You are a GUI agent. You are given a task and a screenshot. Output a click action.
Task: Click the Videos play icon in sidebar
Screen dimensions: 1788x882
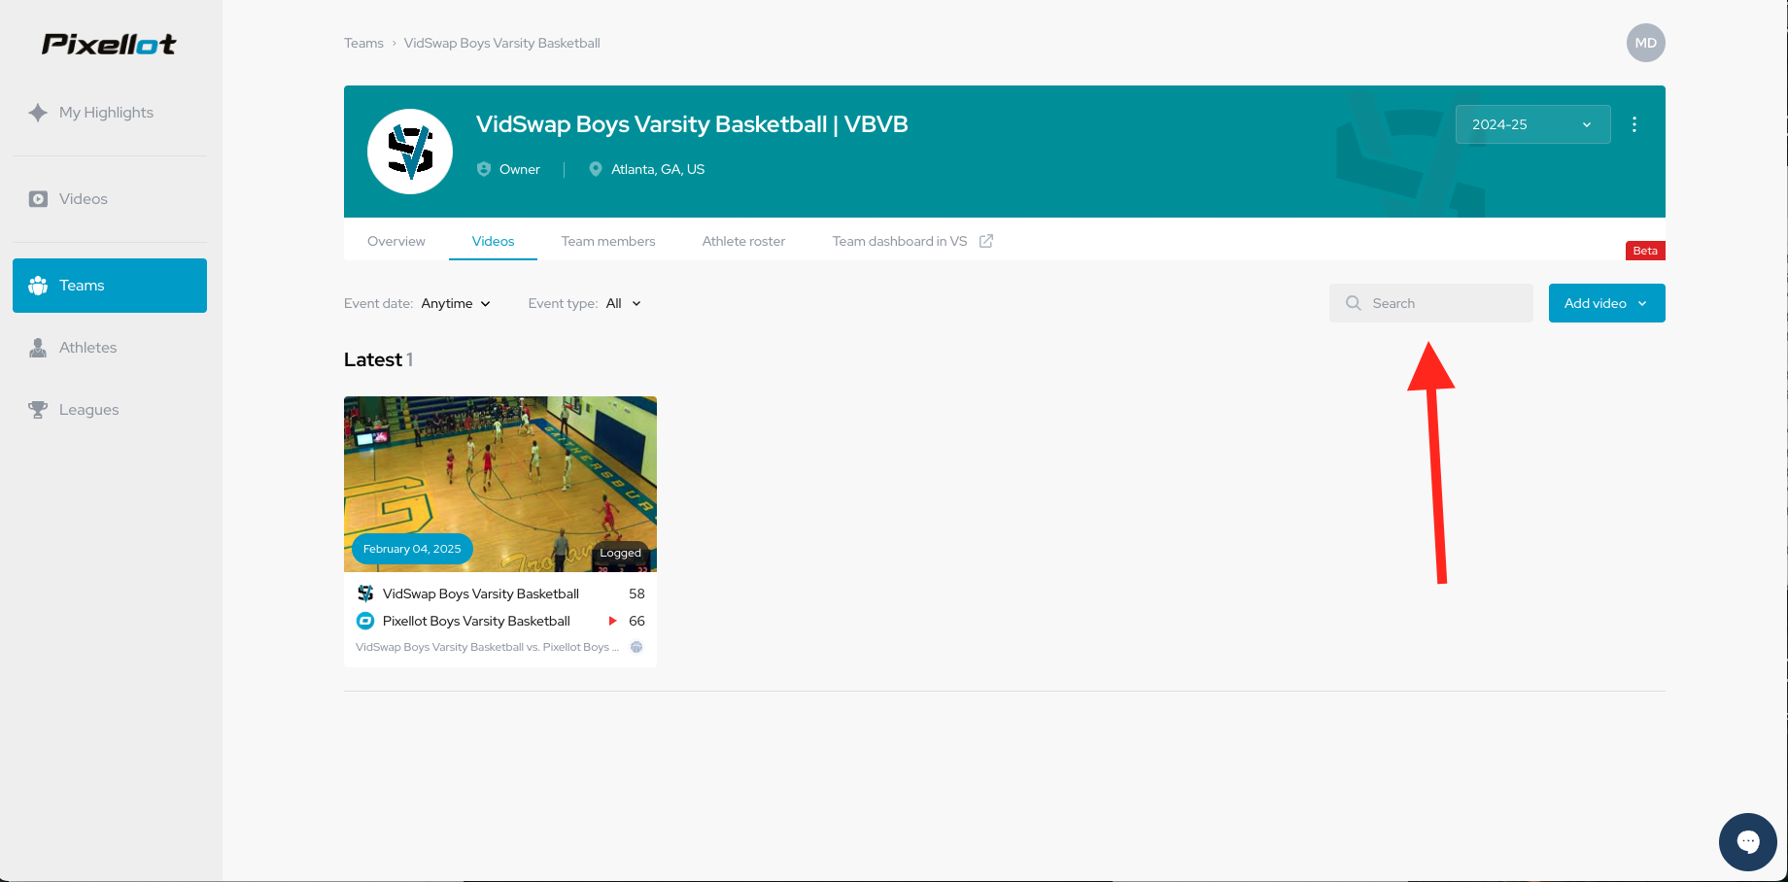38,199
